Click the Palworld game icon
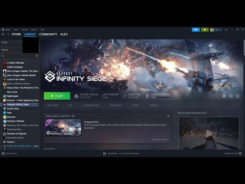 pyautogui.click(x=5, y=117)
